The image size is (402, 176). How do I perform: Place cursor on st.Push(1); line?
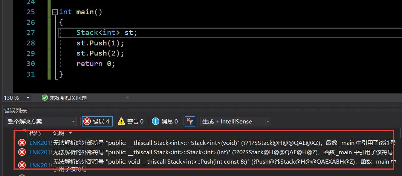point(100,43)
